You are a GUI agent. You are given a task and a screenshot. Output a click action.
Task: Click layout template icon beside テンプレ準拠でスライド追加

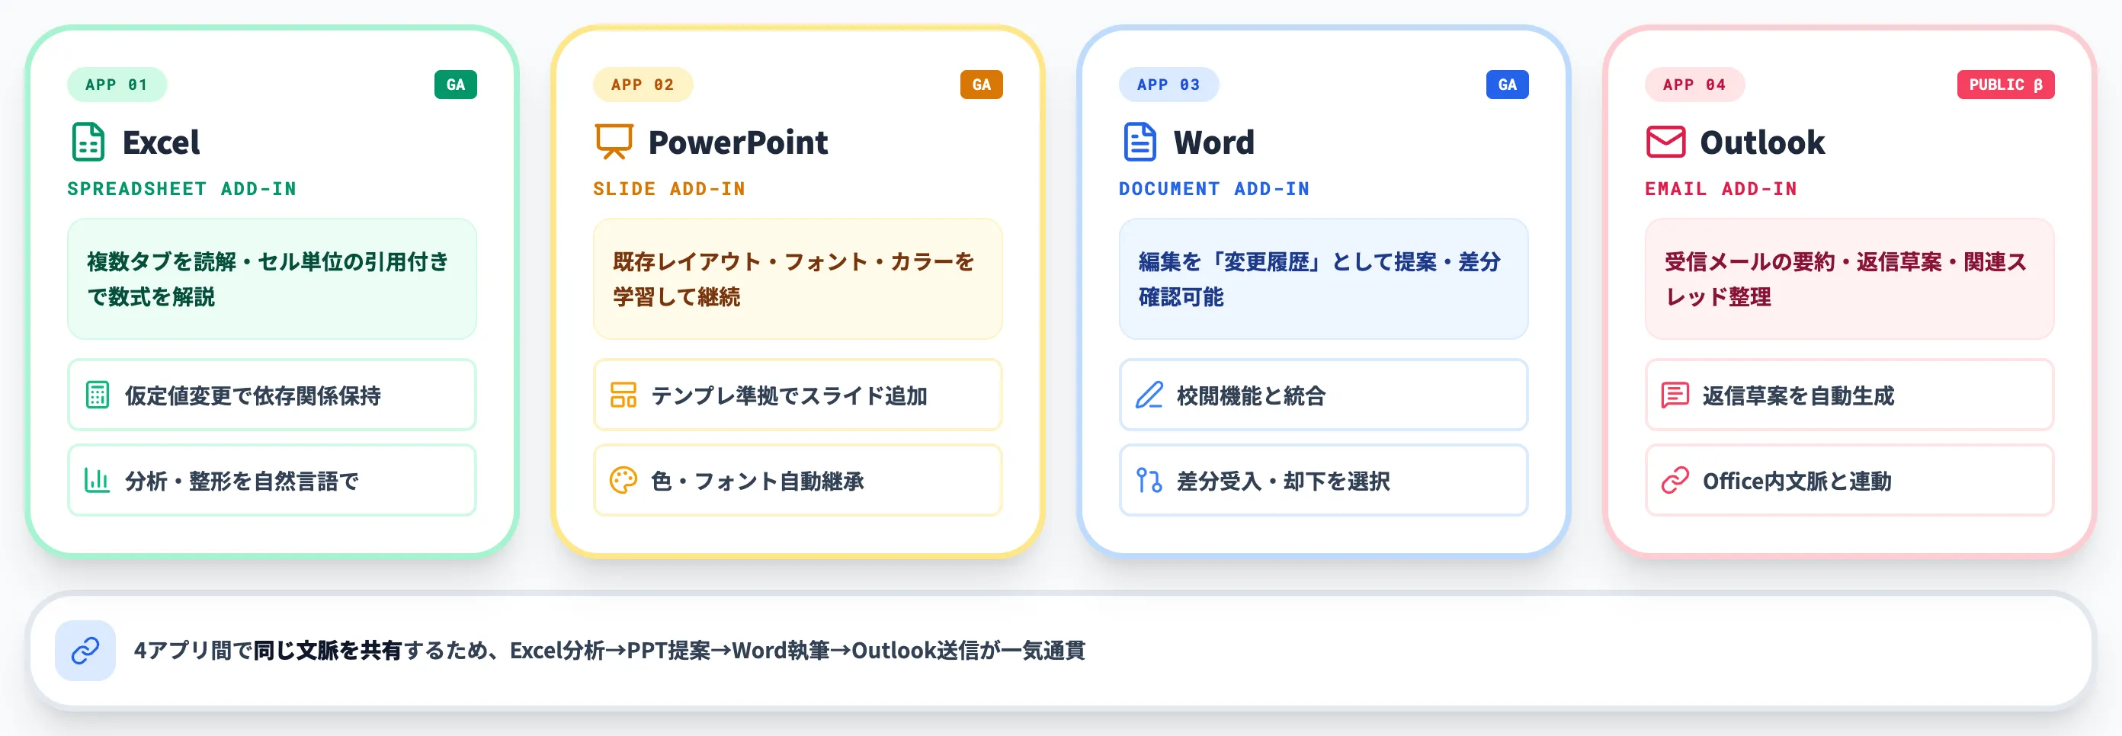point(623,395)
